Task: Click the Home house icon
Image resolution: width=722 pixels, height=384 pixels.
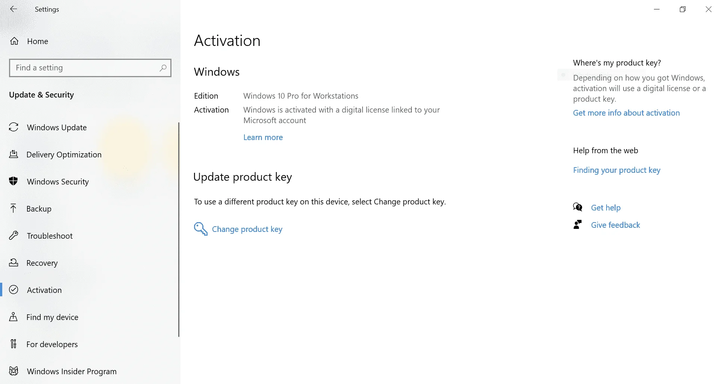Action: [x=14, y=41]
